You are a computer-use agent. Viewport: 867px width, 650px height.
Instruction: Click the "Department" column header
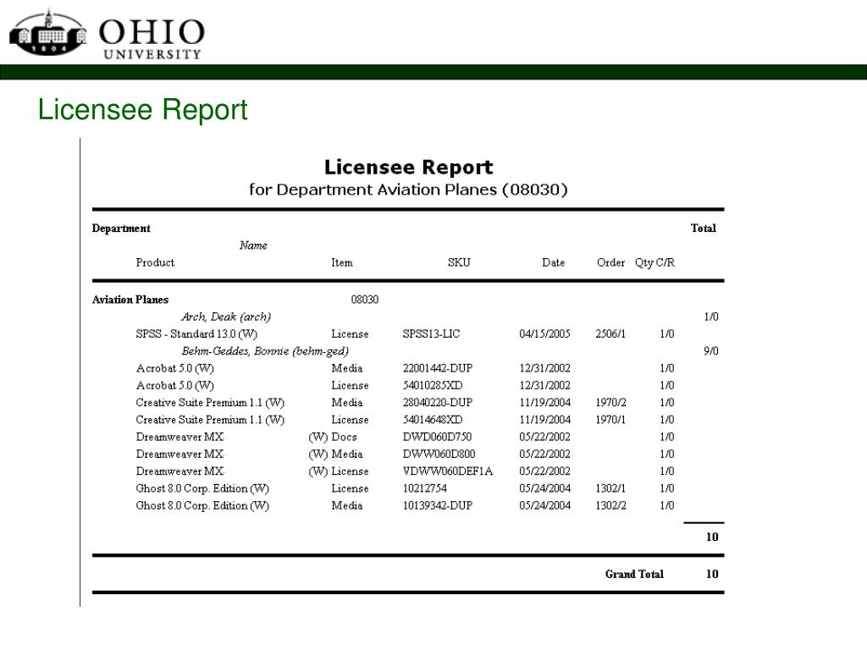(x=121, y=229)
